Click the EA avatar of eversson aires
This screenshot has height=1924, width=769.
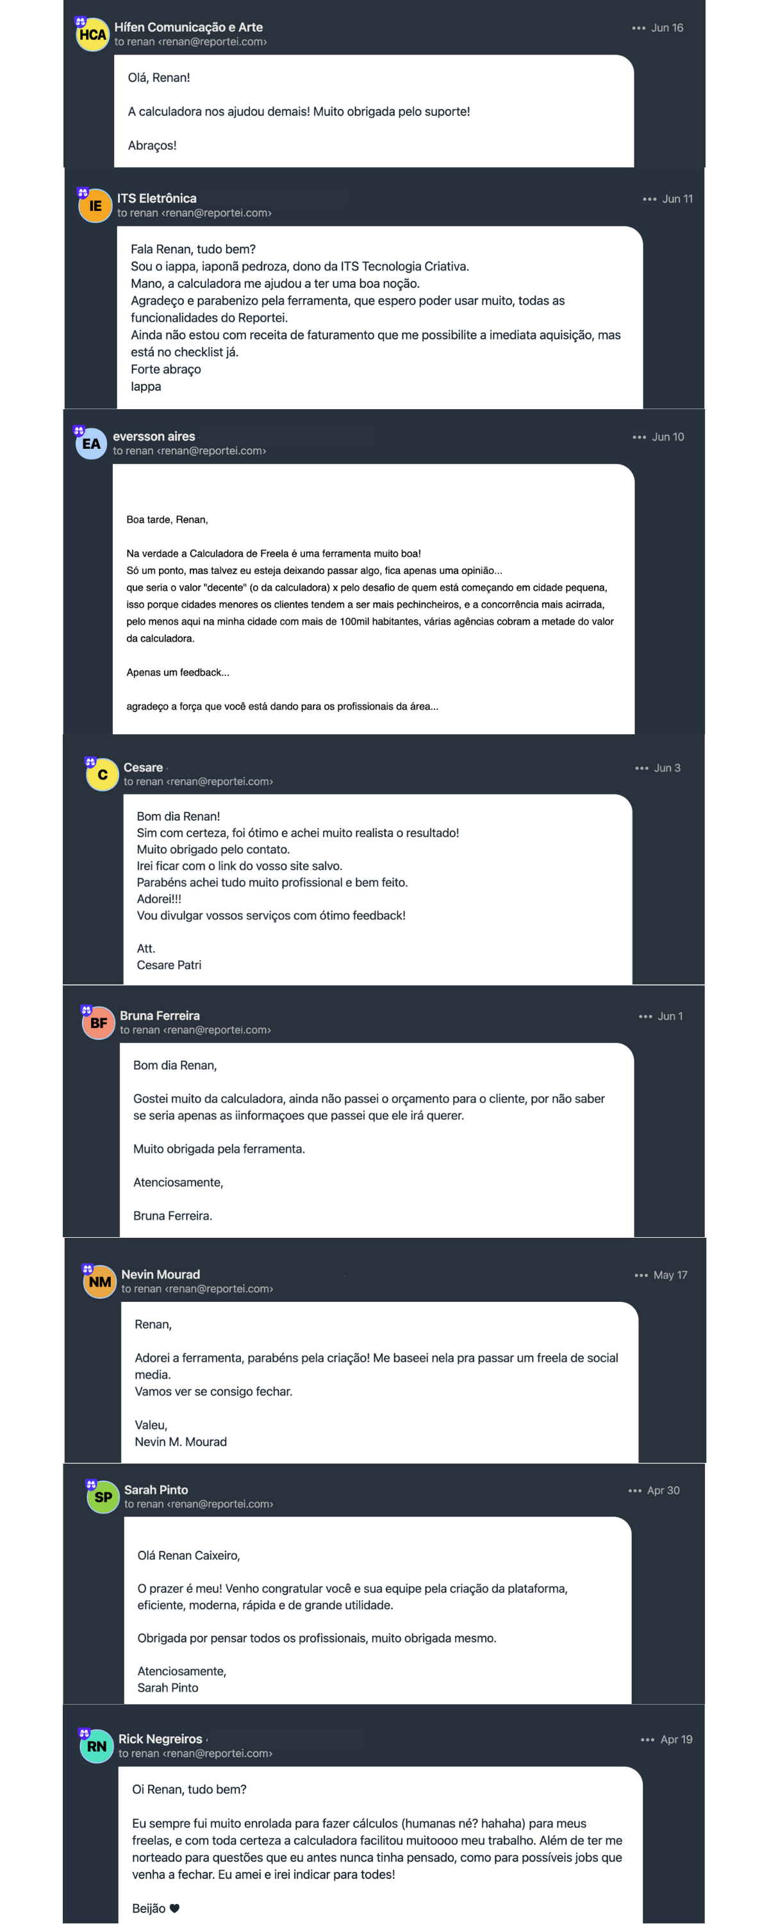tap(91, 444)
